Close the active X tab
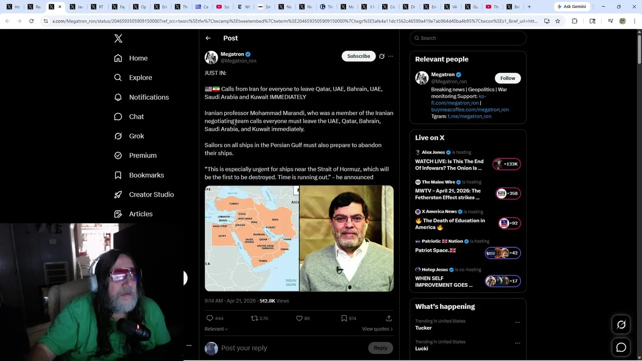The image size is (642, 361). (x=60, y=7)
